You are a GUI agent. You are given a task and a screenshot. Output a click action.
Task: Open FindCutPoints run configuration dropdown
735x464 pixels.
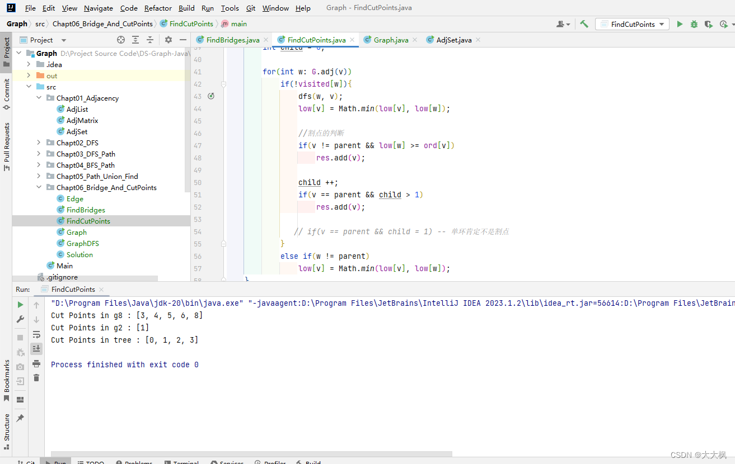(632, 24)
